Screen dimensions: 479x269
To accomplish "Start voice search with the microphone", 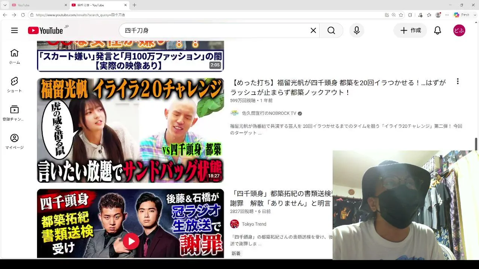I will (x=357, y=31).
